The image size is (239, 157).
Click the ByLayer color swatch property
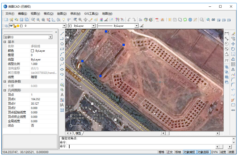32,51
